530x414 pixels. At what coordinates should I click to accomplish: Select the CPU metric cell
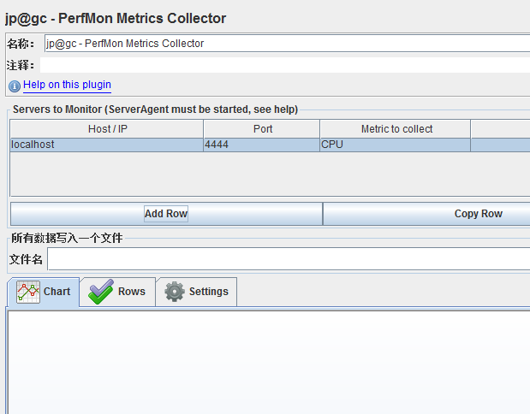[x=395, y=145]
